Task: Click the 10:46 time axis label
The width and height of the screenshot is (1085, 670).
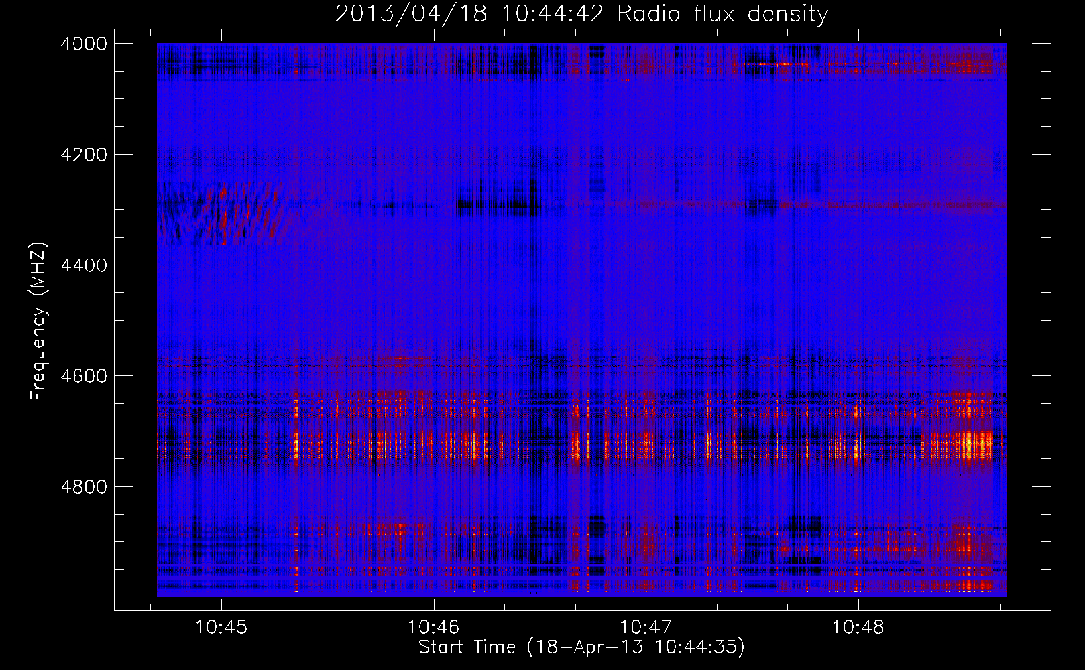Action: coord(434,628)
